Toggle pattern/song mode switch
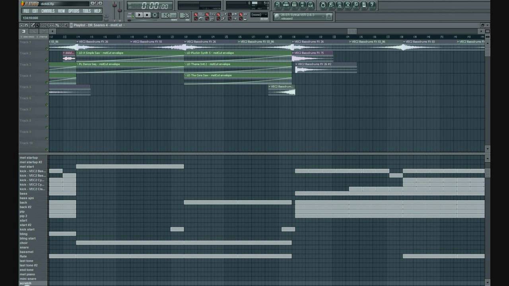 click(132, 15)
